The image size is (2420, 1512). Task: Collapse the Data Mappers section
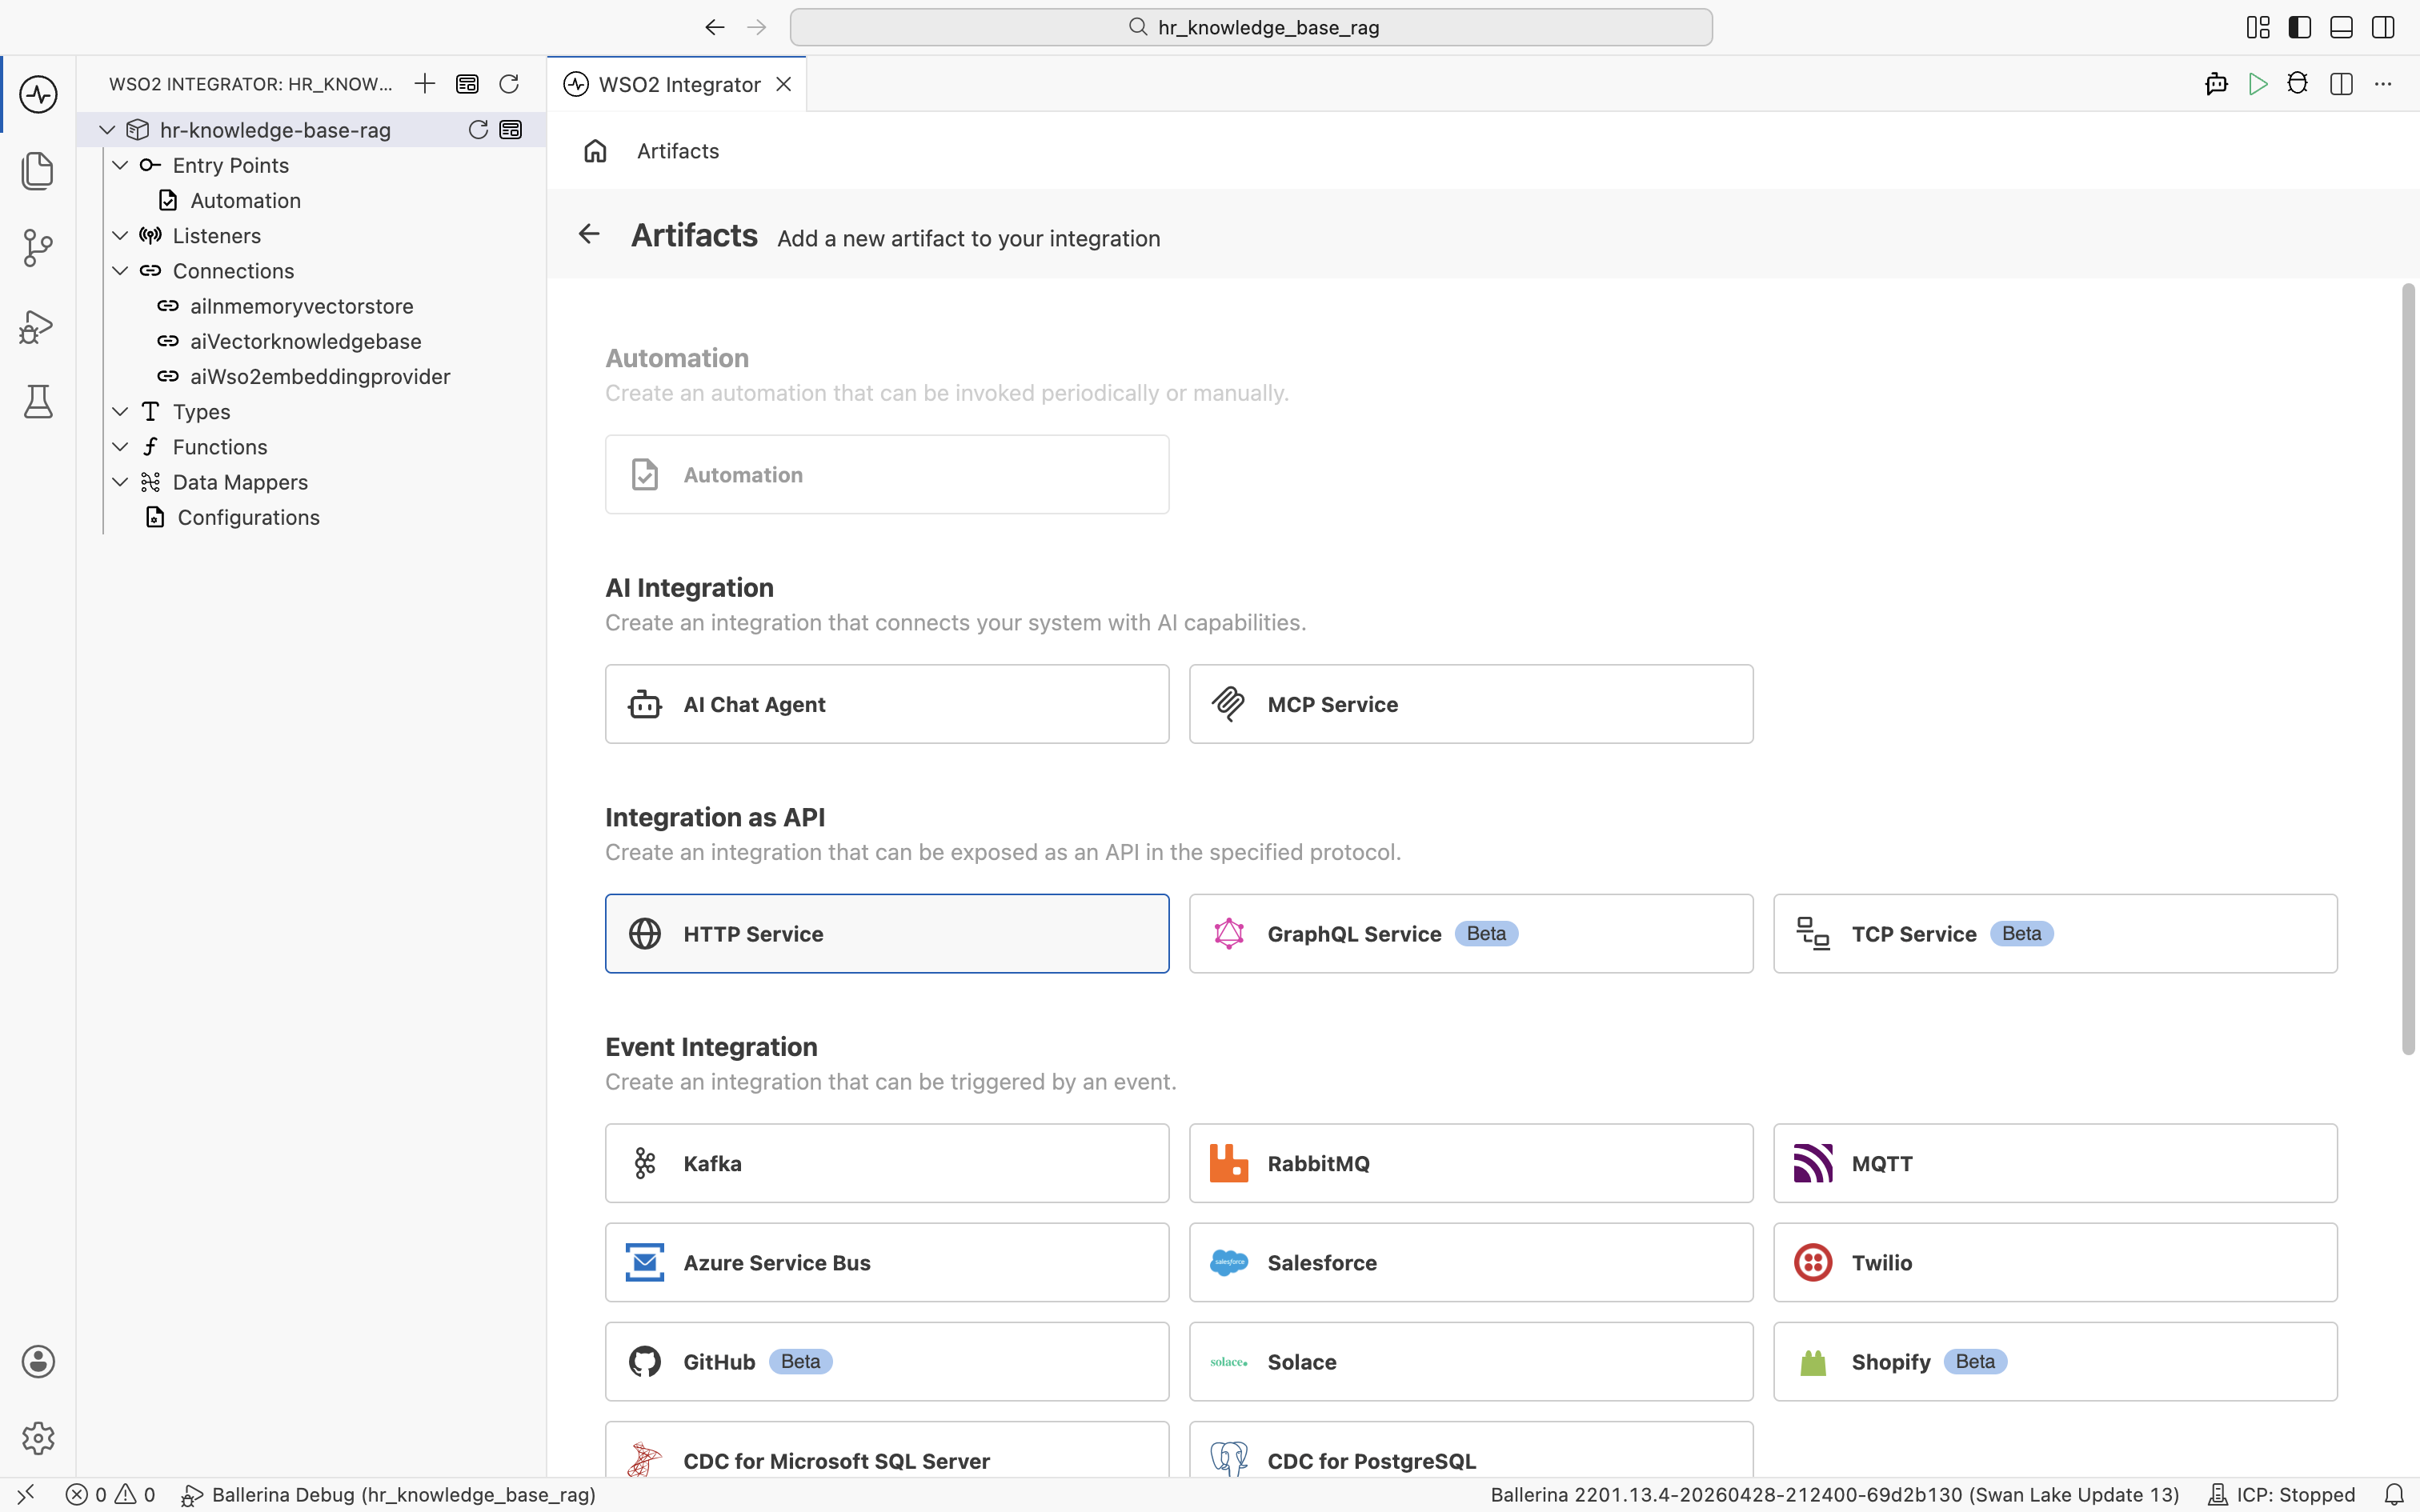pos(120,482)
